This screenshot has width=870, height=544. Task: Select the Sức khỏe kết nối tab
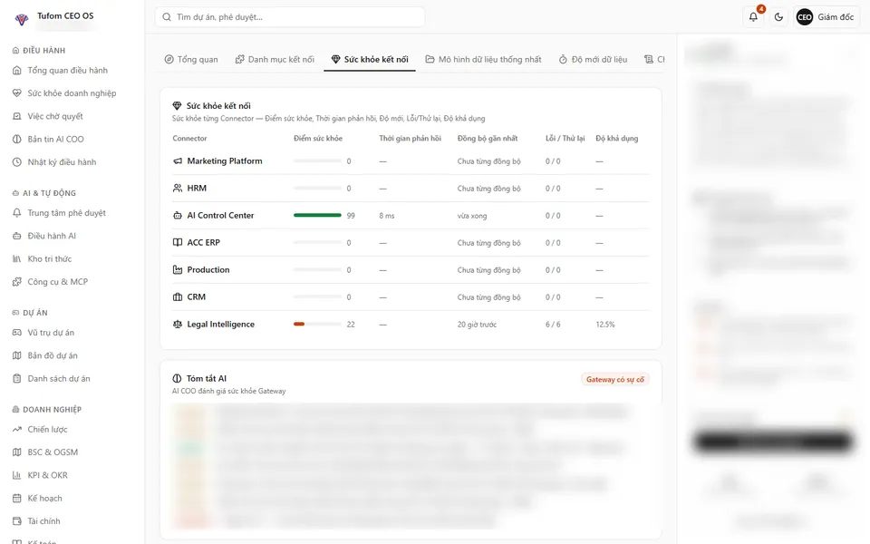tap(370, 60)
